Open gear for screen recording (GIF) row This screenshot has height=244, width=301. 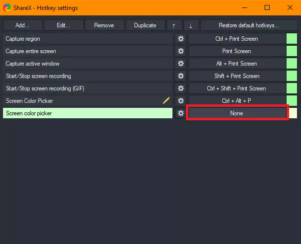pos(181,88)
